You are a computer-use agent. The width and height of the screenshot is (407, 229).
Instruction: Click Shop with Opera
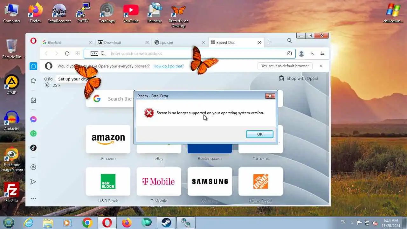[x=298, y=78]
